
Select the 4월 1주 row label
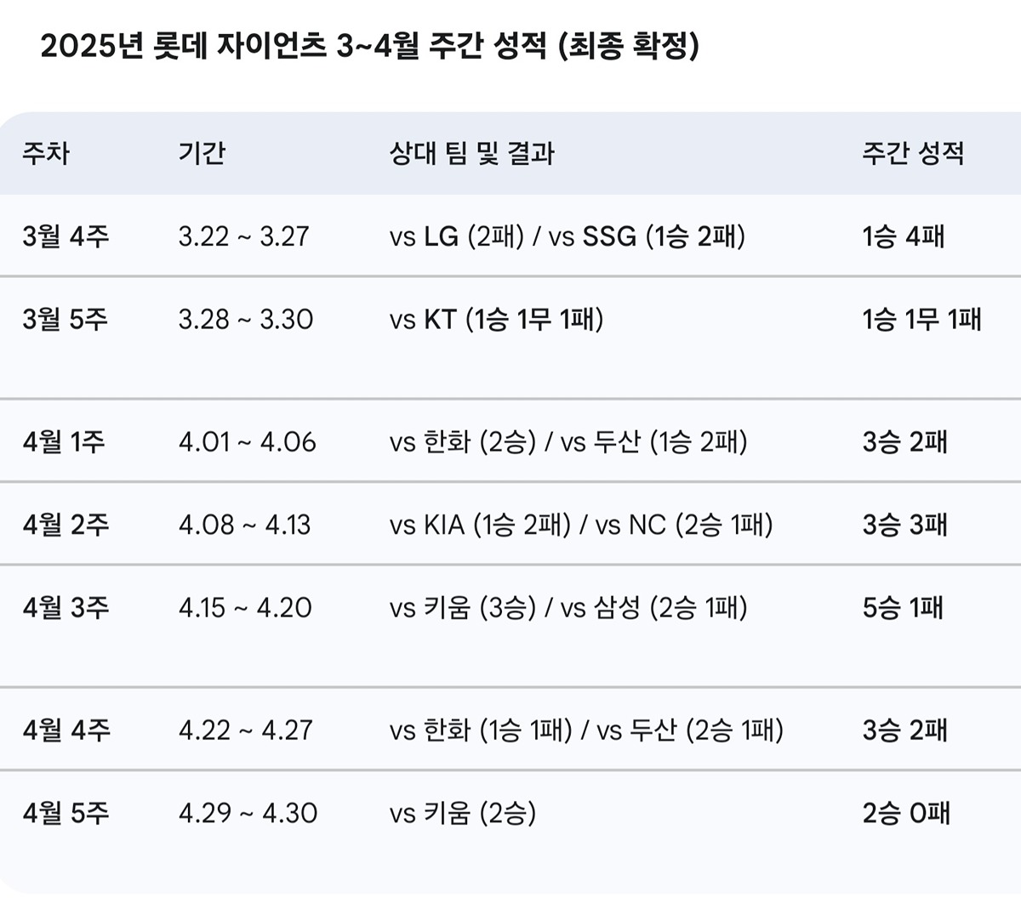64,441
